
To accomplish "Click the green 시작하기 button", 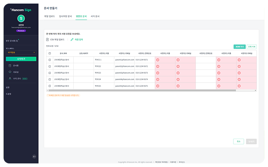I will click(21, 59).
